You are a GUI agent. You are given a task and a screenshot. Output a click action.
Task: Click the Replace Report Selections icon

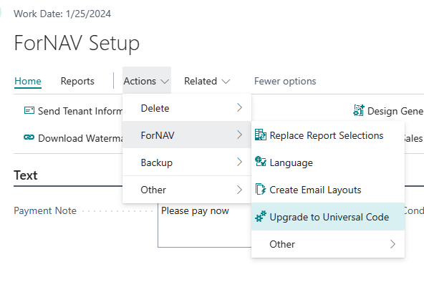click(261, 135)
